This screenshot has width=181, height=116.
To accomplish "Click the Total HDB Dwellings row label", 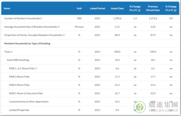I will pos(18,60).
